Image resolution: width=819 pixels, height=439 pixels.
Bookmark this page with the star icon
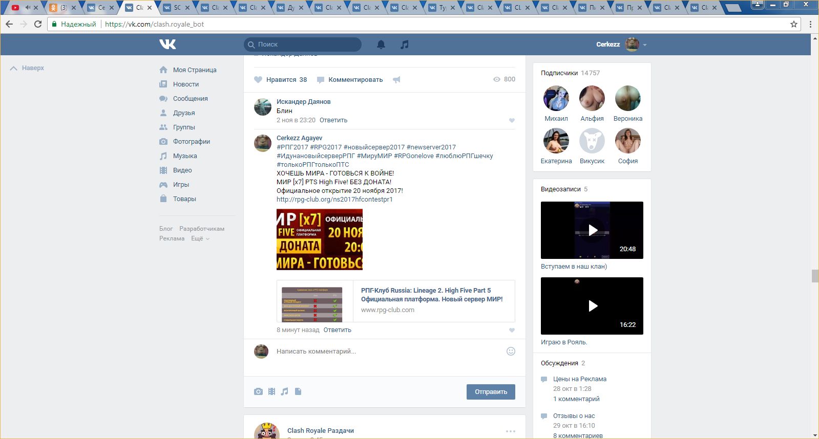[x=794, y=24]
